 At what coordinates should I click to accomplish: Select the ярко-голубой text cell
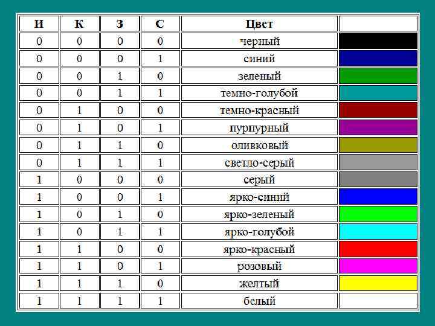click(x=259, y=231)
